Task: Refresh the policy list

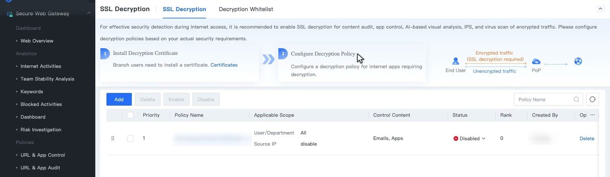Action: [x=592, y=99]
